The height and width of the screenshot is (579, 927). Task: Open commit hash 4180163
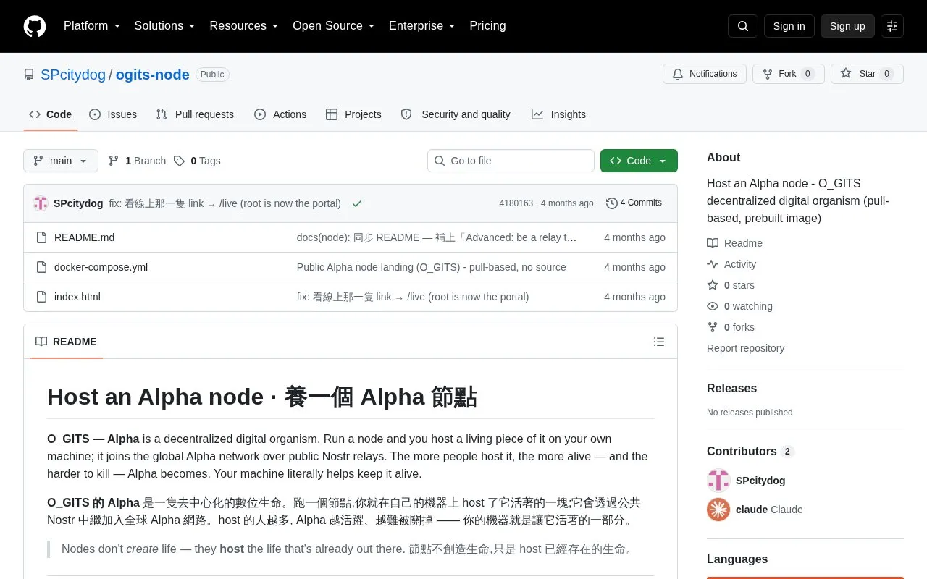coord(516,203)
